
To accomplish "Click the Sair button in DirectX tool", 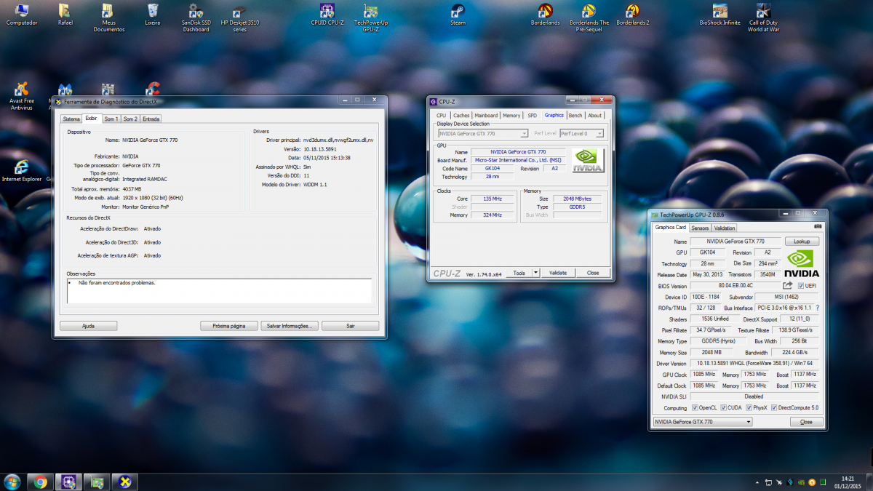I will pyautogui.click(x=350, y=326).
